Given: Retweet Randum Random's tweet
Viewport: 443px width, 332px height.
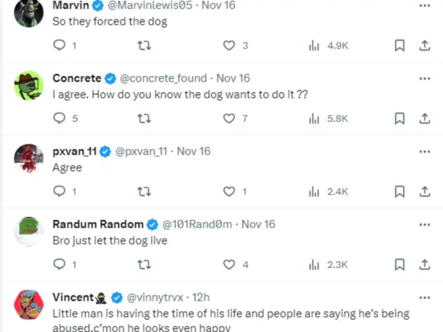Looking at the screenshot, I should (144, 264).
